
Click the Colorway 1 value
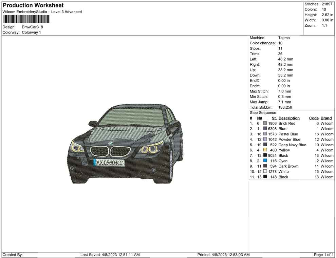click(31, 32)
